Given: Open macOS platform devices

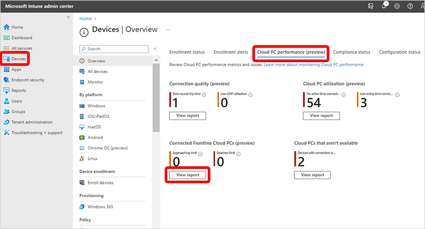Looking at the screenshot, I should (x=90, y=127).
